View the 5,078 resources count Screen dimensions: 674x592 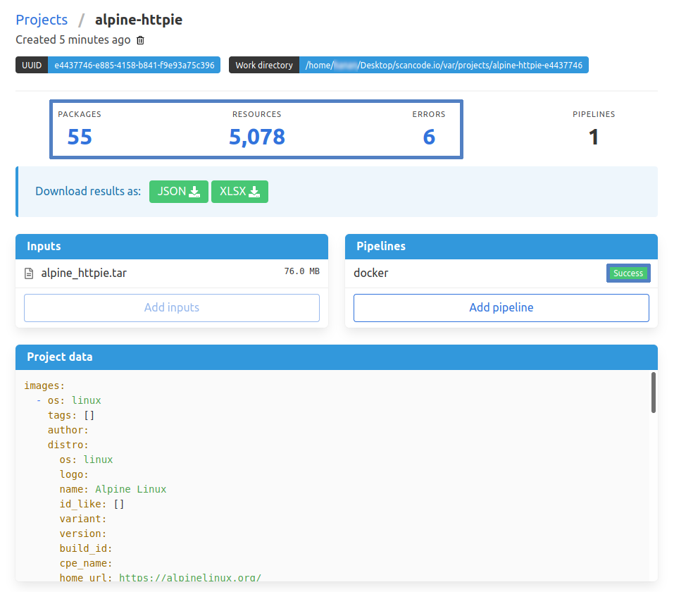point(256,137)
